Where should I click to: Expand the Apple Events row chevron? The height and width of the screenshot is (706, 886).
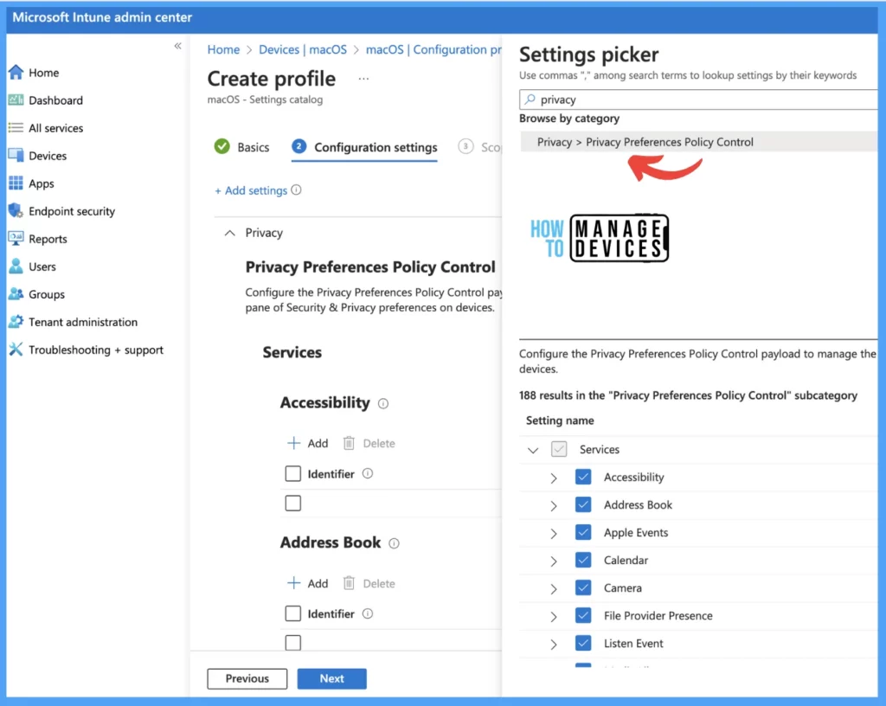(554, 533)
